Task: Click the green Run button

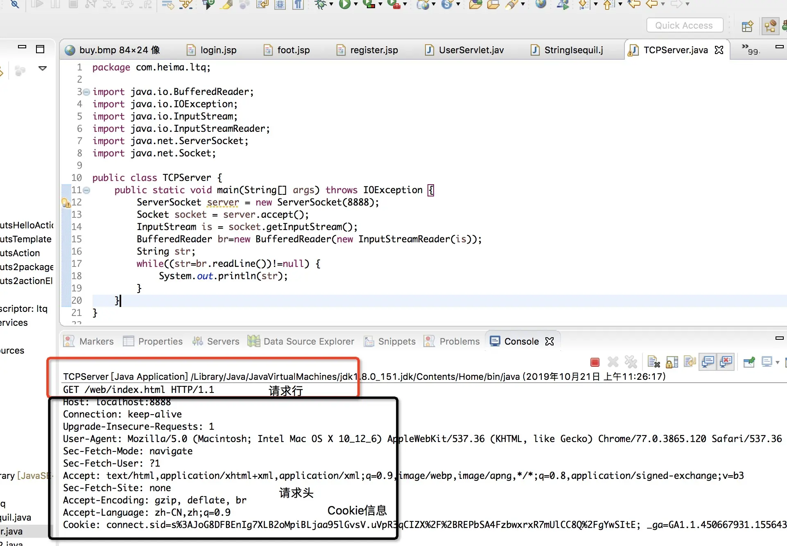Action: [345, 4]
